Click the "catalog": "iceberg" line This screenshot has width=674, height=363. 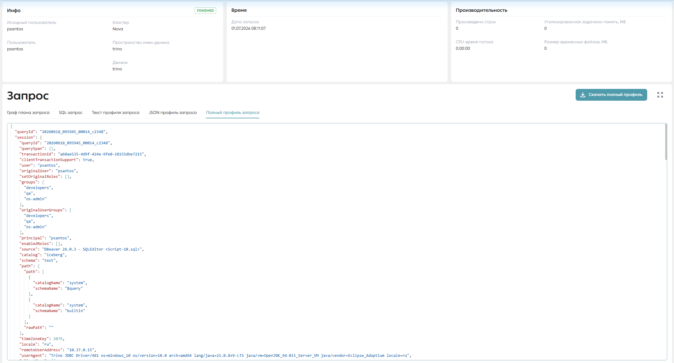coord(43,255)
